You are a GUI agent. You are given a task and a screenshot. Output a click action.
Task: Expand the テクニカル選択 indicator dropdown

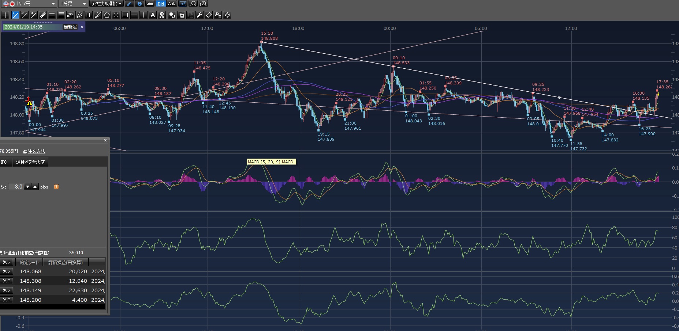107,4
